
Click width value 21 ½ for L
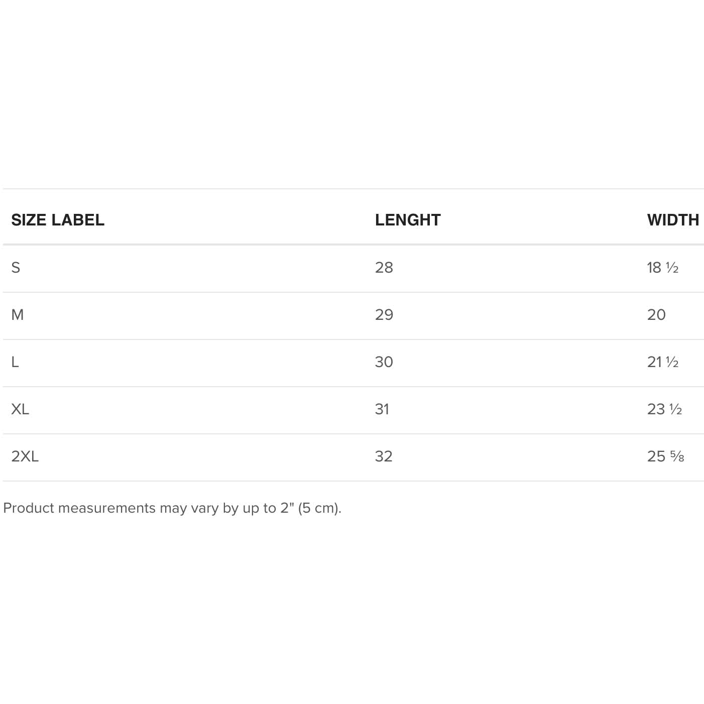tap(662, 362)
